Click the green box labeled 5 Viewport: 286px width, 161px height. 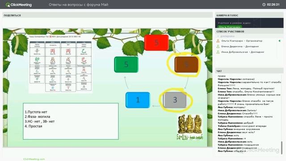tap(126, 64)
